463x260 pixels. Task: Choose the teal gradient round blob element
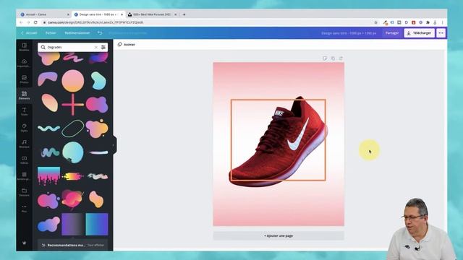point(72,152)
